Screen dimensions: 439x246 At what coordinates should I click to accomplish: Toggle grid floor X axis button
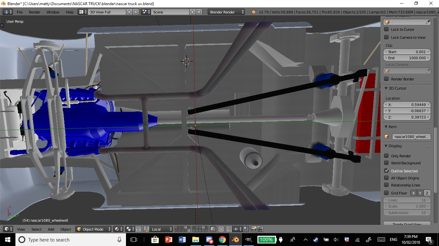coord(414,193)
